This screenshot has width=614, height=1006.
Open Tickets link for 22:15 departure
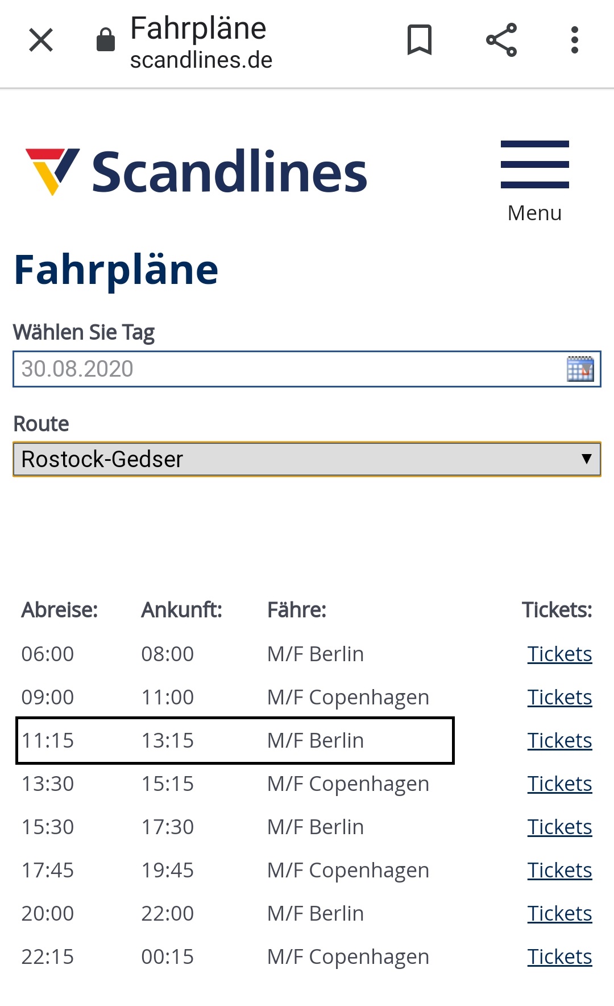point(559,957)
